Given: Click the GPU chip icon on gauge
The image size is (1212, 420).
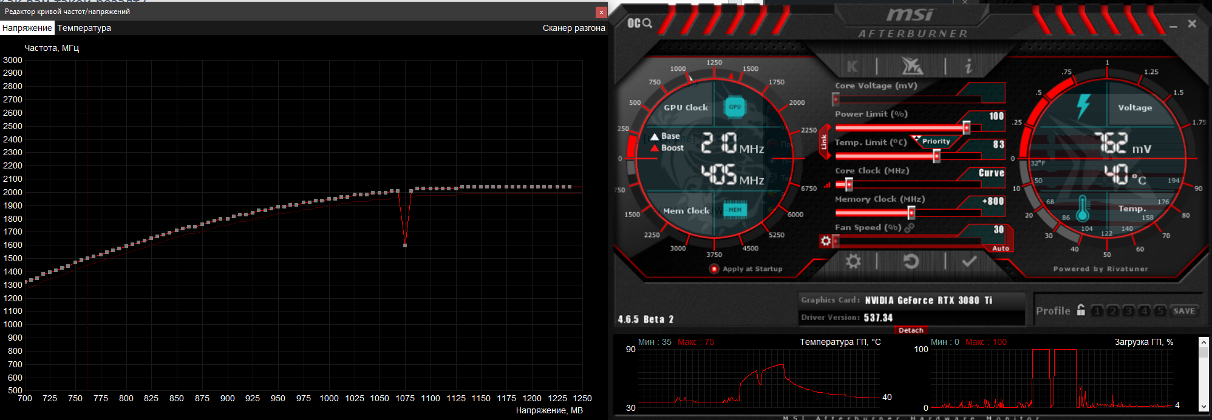Looking at the screenshot, I should [735, 107].
